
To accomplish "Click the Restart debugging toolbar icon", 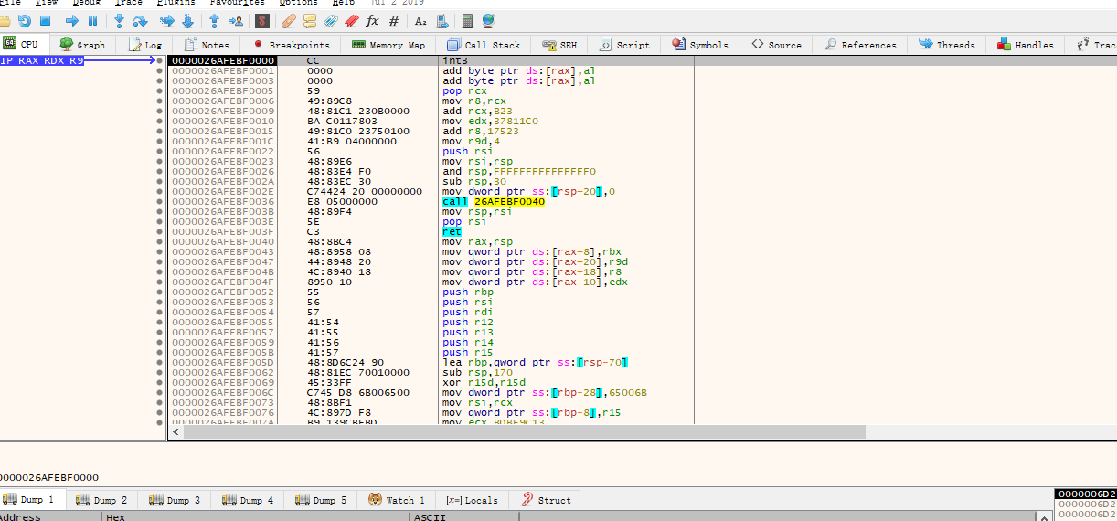I will click(25, 20).
